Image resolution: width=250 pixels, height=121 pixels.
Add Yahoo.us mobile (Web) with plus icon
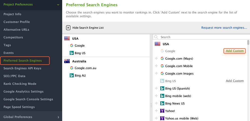(156, 118)
